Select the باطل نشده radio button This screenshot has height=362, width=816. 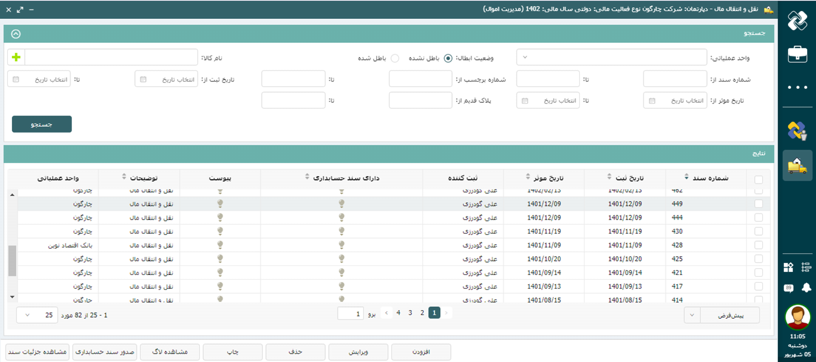(x=448, y=58)
